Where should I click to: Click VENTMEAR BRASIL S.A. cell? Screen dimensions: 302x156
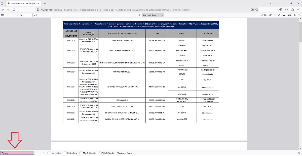pyautogui.click(x=122, y=72)
